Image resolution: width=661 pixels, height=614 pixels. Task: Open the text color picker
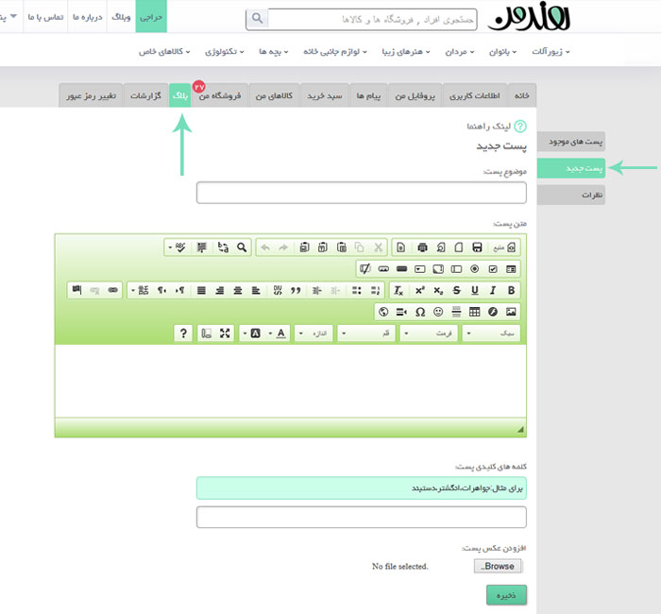pyautogui.click(x=280, y=333)
